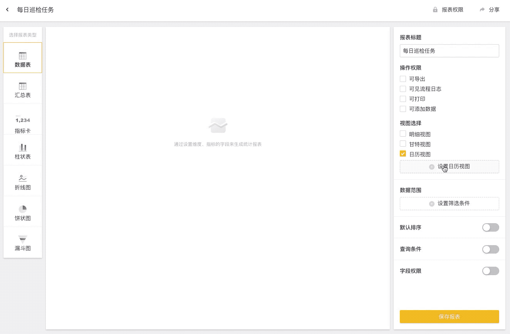Enable the 可导出 checkbox
Viewport: 510px width, 334px height.
point(403,79)
